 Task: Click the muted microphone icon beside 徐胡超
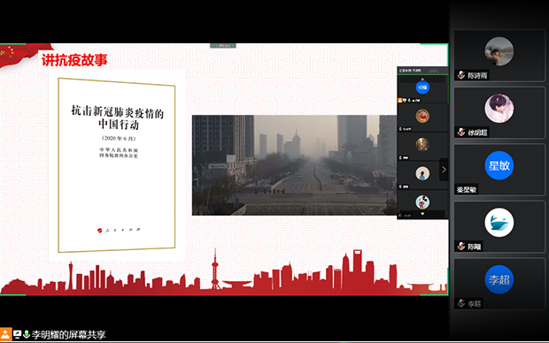[x=461, y=133]
